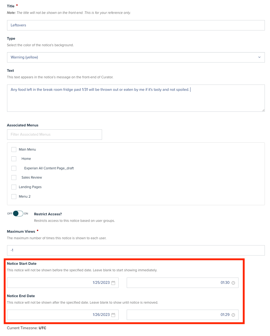Click into the notice Text area
This screenshot has height=336, width=270.
(136, 98)
